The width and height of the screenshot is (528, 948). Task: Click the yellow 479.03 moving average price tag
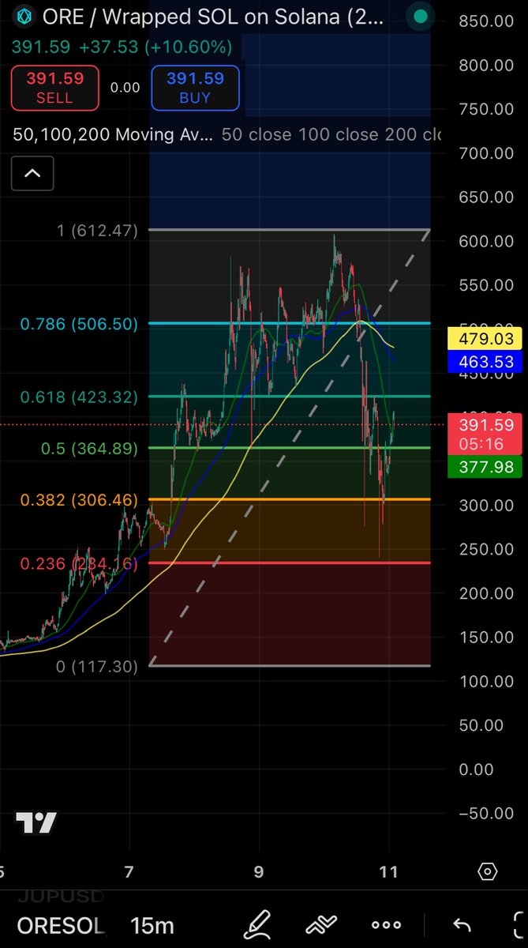click(x=486, y=339)
